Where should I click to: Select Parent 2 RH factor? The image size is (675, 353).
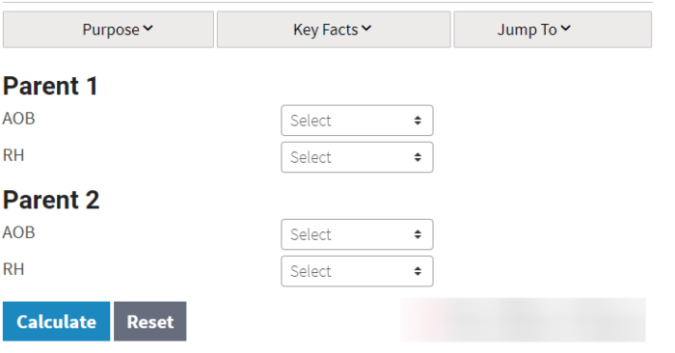pyautogui.click(x=357, y=271)
